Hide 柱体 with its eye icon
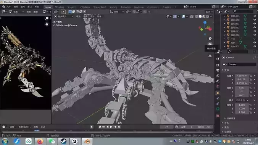Screen dimensions: 258x145 tap(255, 43)
